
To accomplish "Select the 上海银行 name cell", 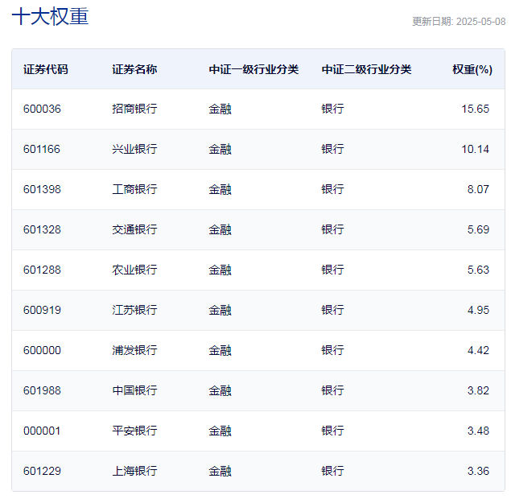I will pyautogui.click(x=134, y=471).
